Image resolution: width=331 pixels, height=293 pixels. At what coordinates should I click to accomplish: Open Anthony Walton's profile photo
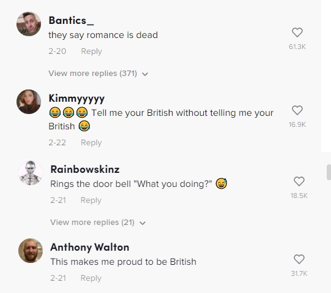[x=31, y=251]
